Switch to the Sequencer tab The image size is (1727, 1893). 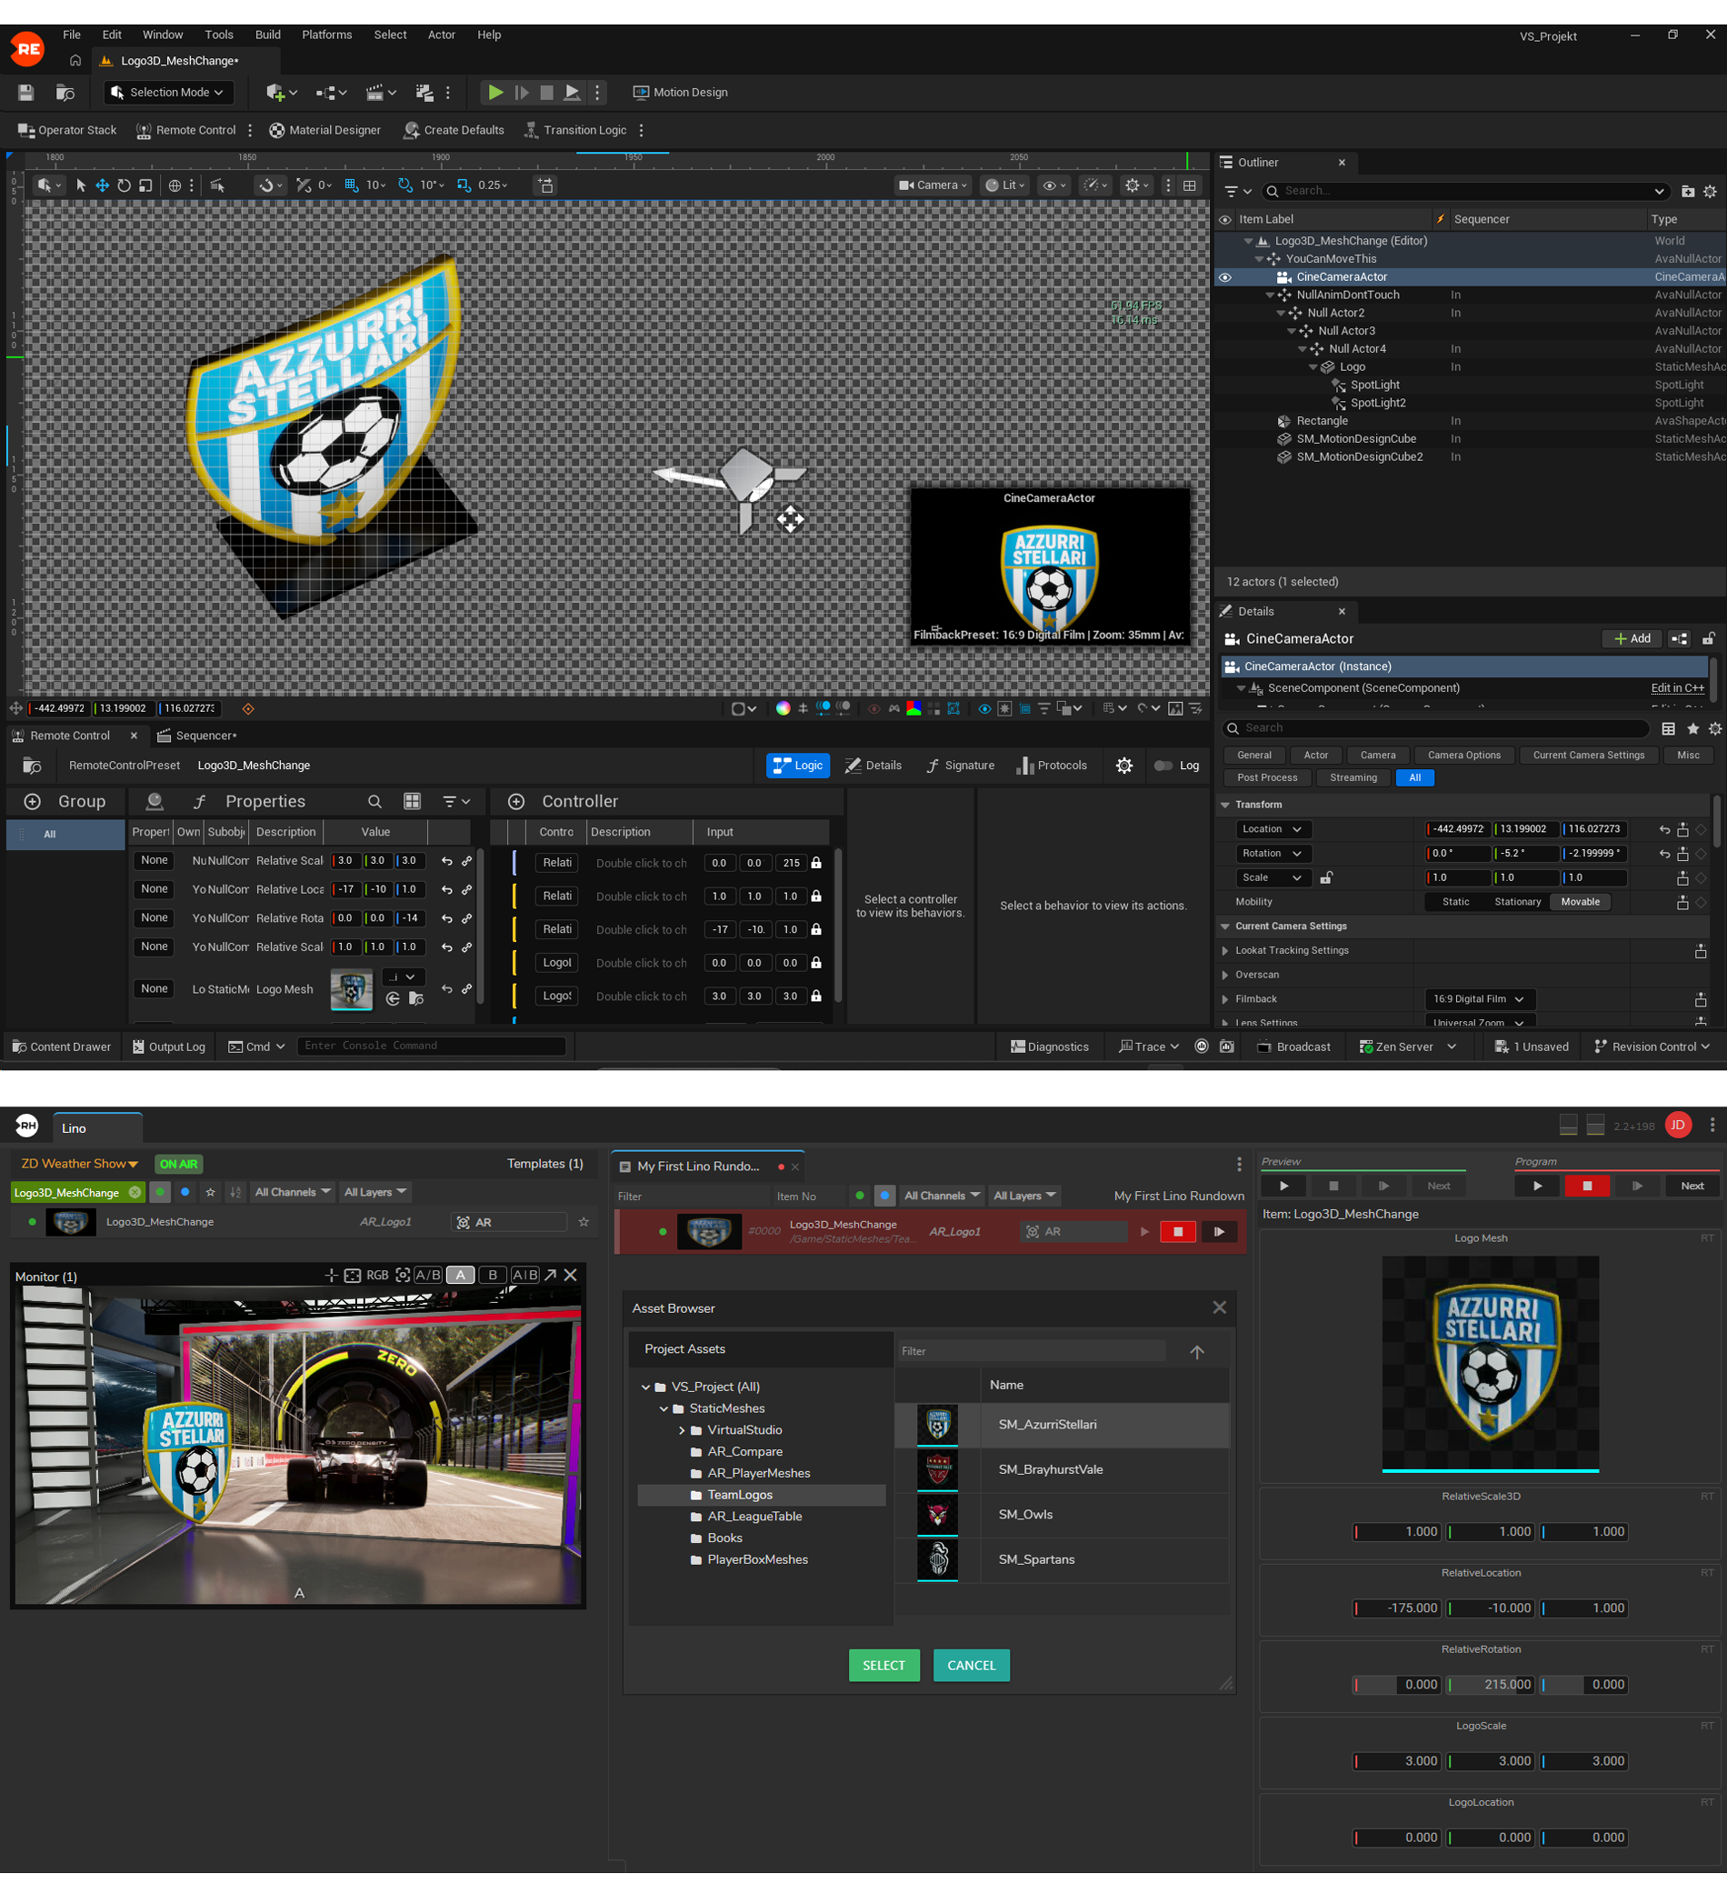pos(197,736)
